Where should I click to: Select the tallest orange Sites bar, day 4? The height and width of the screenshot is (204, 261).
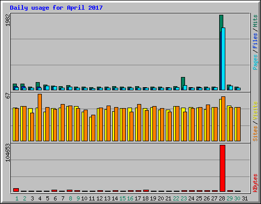point(40,117)
